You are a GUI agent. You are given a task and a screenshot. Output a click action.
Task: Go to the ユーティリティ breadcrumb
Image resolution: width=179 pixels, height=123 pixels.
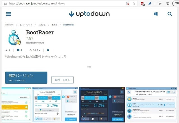[26, 25]
